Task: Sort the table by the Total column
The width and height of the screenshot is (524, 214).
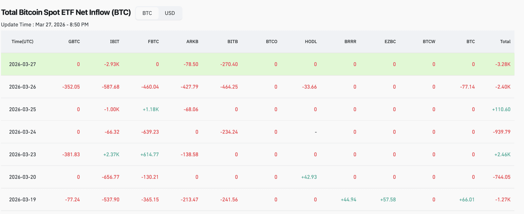Action: click(505, 41)
